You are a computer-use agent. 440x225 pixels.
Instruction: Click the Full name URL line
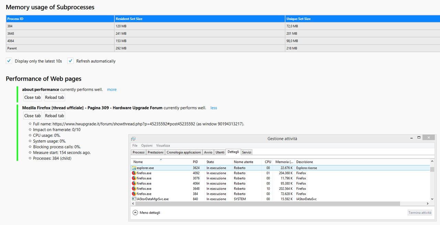tap(139, 124)
